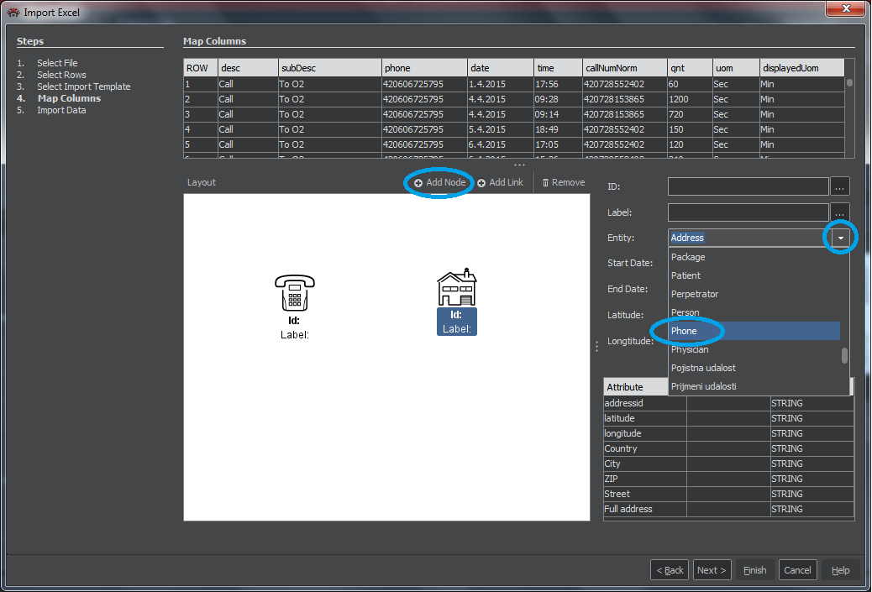Screen dimensions: 872x592
Task: Choose Person from the entity list
Action: (x=685, y=312)
